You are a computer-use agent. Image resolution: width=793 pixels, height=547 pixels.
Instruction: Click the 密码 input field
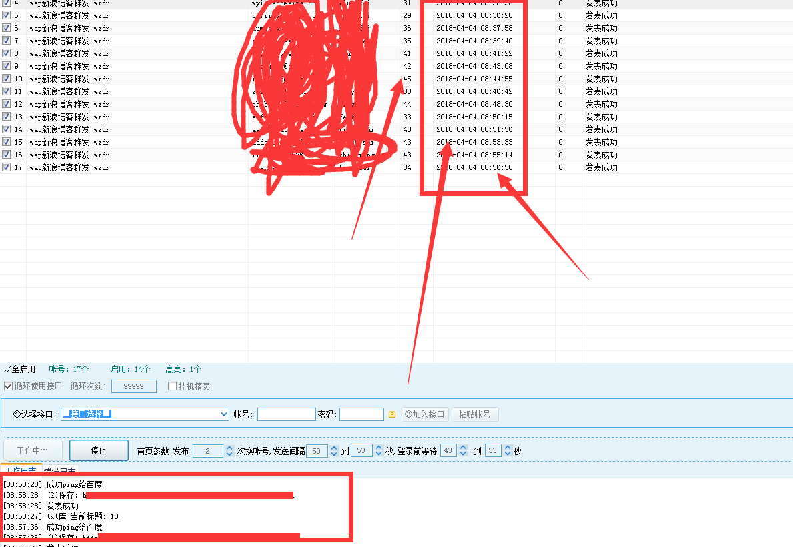tap(361, 414)
